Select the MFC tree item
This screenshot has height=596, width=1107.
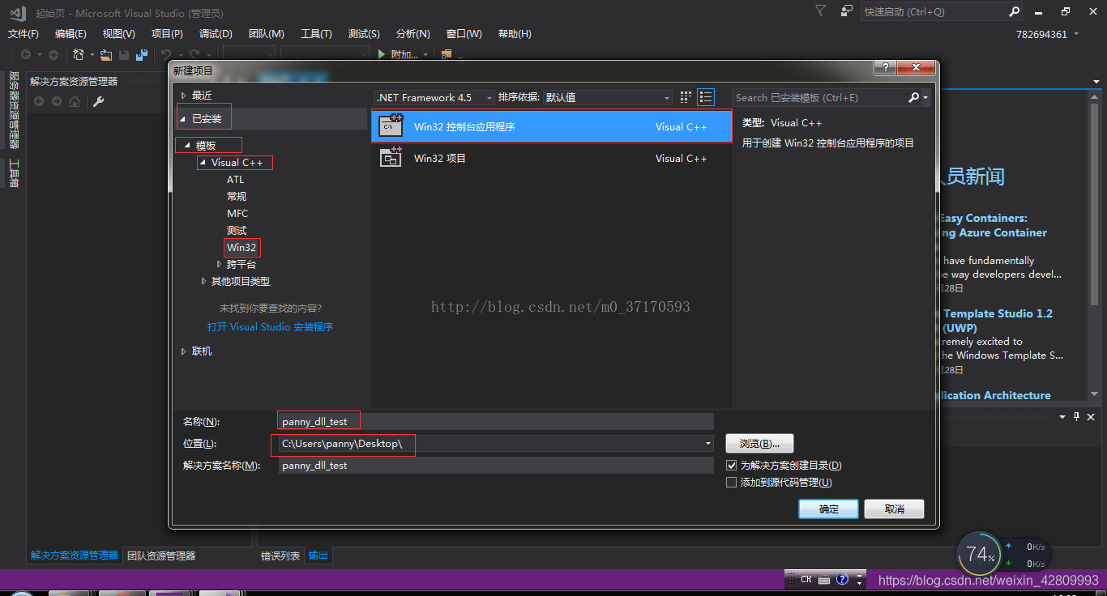[x=237, y=214]
